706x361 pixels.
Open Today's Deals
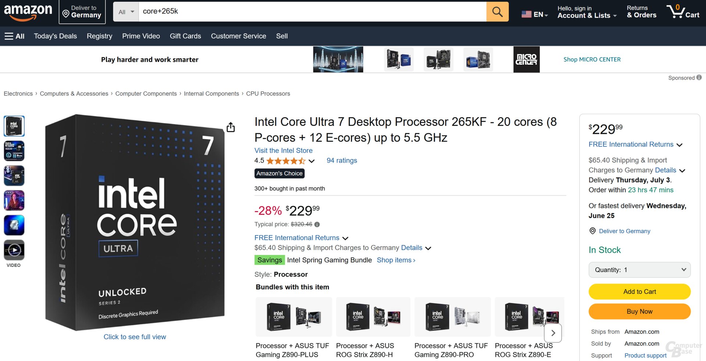tap(56, 36)
